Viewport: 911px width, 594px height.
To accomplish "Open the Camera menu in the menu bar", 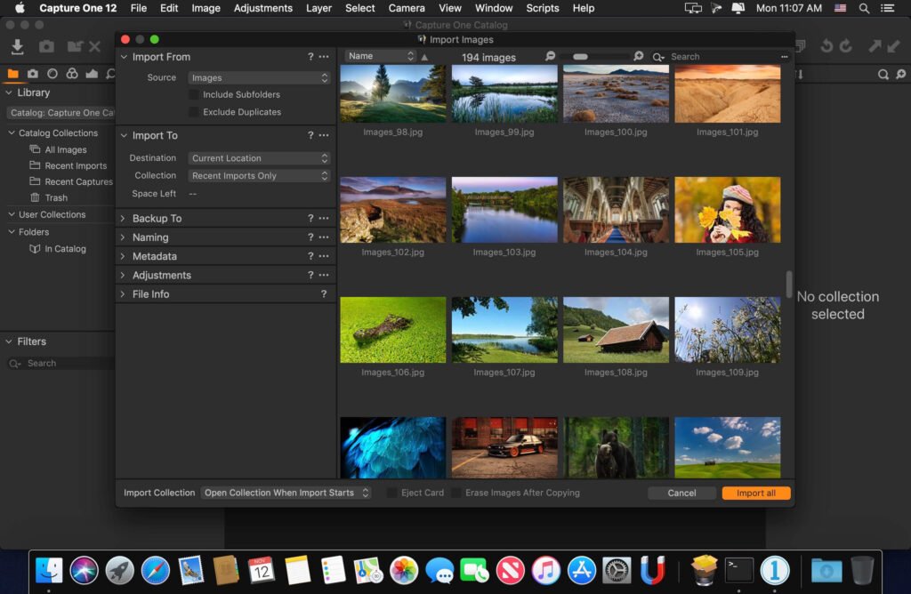I will point(407,8).
